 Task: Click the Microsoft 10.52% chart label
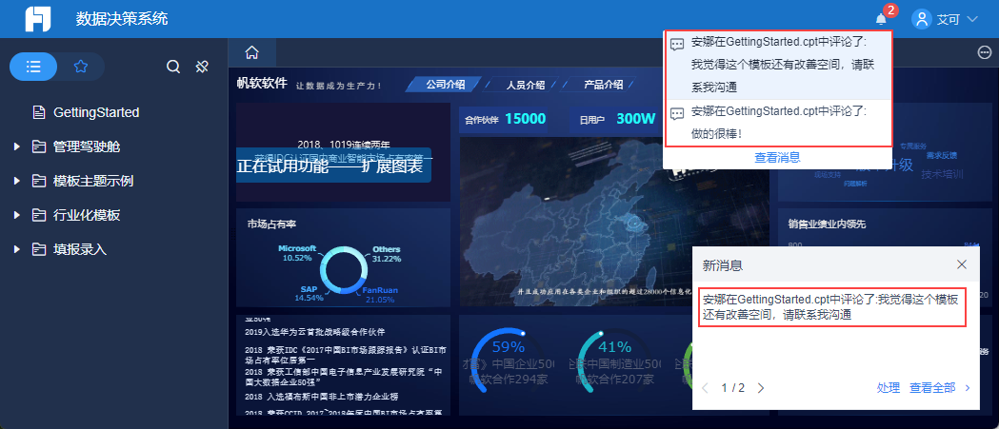point(297,253)
